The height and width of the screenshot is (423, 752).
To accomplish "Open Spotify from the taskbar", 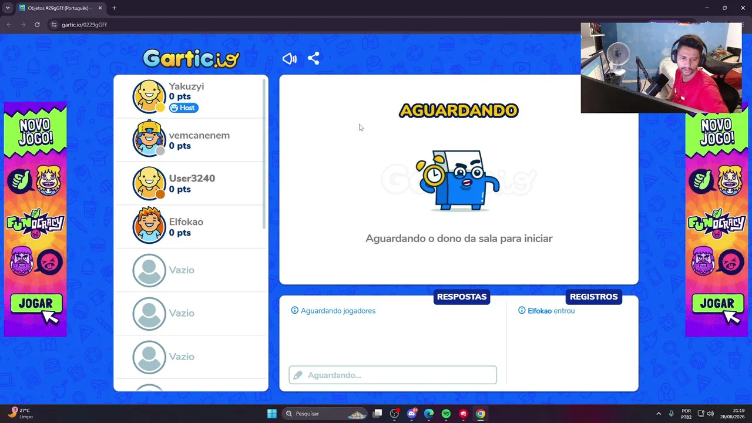I will pyautogui.click(x=446, y=414).
